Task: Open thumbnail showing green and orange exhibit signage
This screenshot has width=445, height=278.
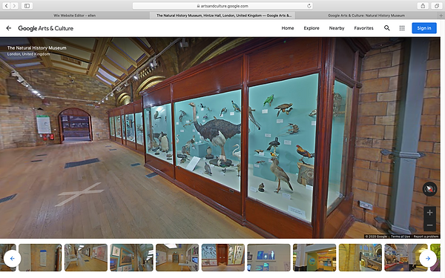Action: (x=314, y=257)
